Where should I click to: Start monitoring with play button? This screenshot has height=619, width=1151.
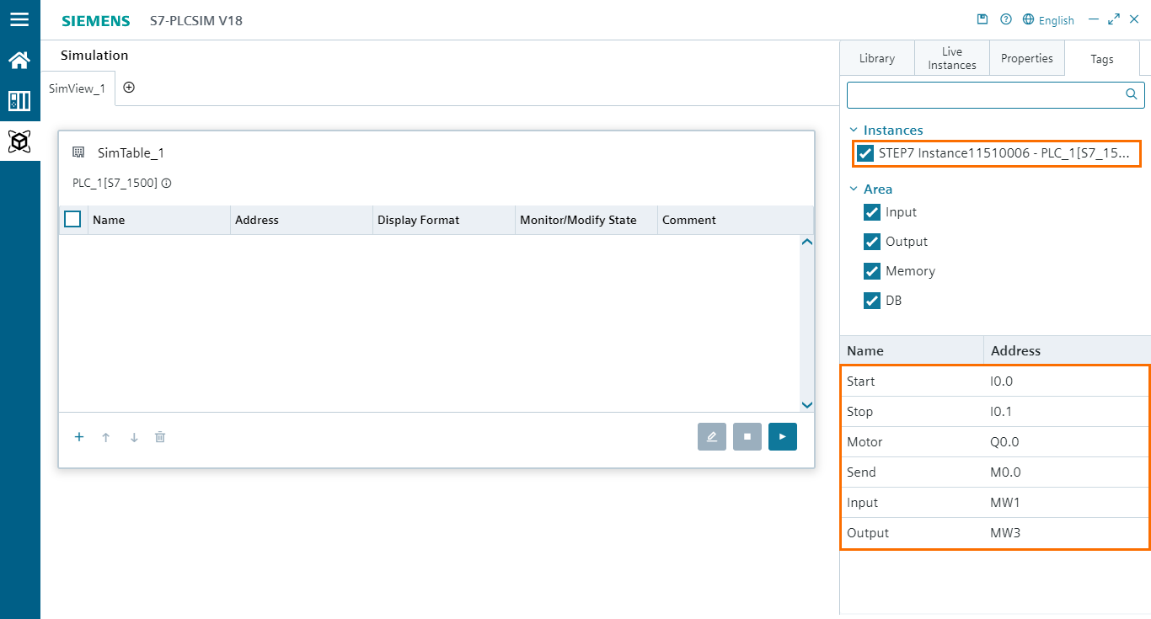(783, 437)
